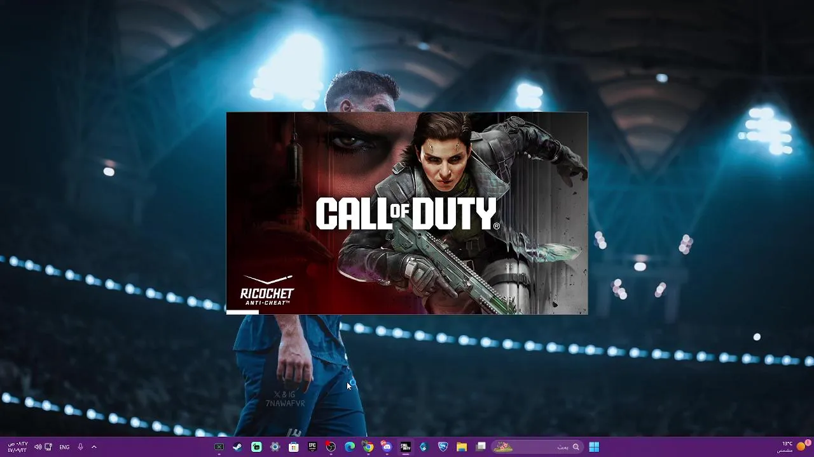Launch Epic Games Launcher from taskbar

[x=312, y=447]
